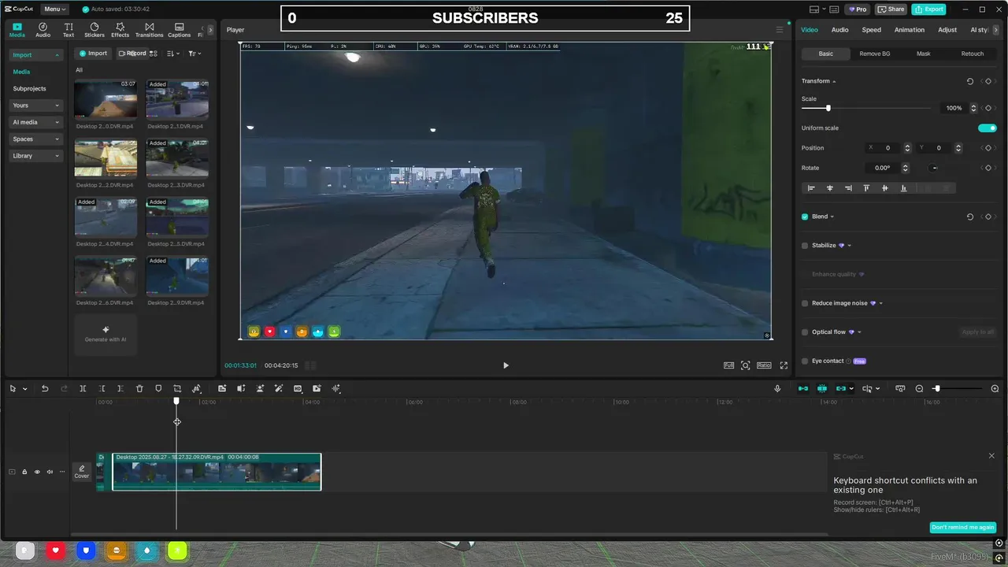Delete selected clip with trash icon
1008x567 pixels.
(x=139, y=388)
